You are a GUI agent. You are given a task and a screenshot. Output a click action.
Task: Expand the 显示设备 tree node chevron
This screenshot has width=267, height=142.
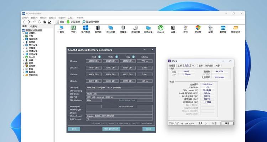click(23, 45)
